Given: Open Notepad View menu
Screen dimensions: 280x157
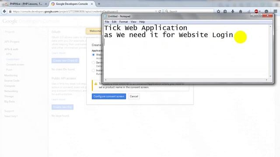Looking at the screenshot, I should click(133, 22).
